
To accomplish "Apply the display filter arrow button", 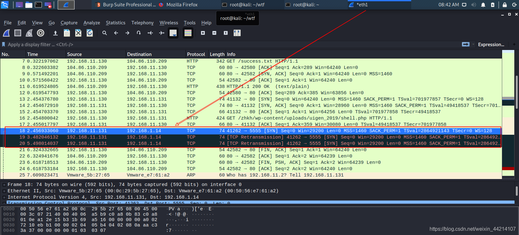I will pos(466,44).
